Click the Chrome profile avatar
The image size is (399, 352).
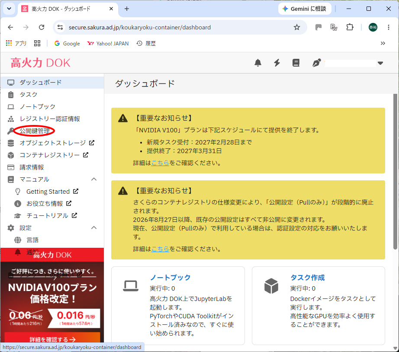coord(373,27)
